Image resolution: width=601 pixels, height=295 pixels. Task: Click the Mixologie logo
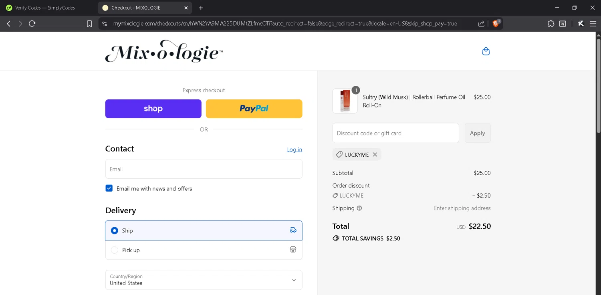coord(164,51)
